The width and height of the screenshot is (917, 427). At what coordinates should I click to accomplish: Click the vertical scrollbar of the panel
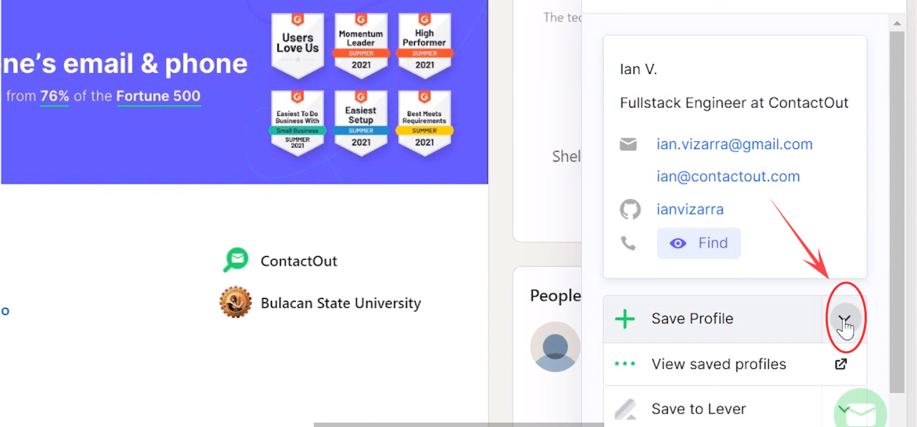pyautogui.click(x=897, y=212)
